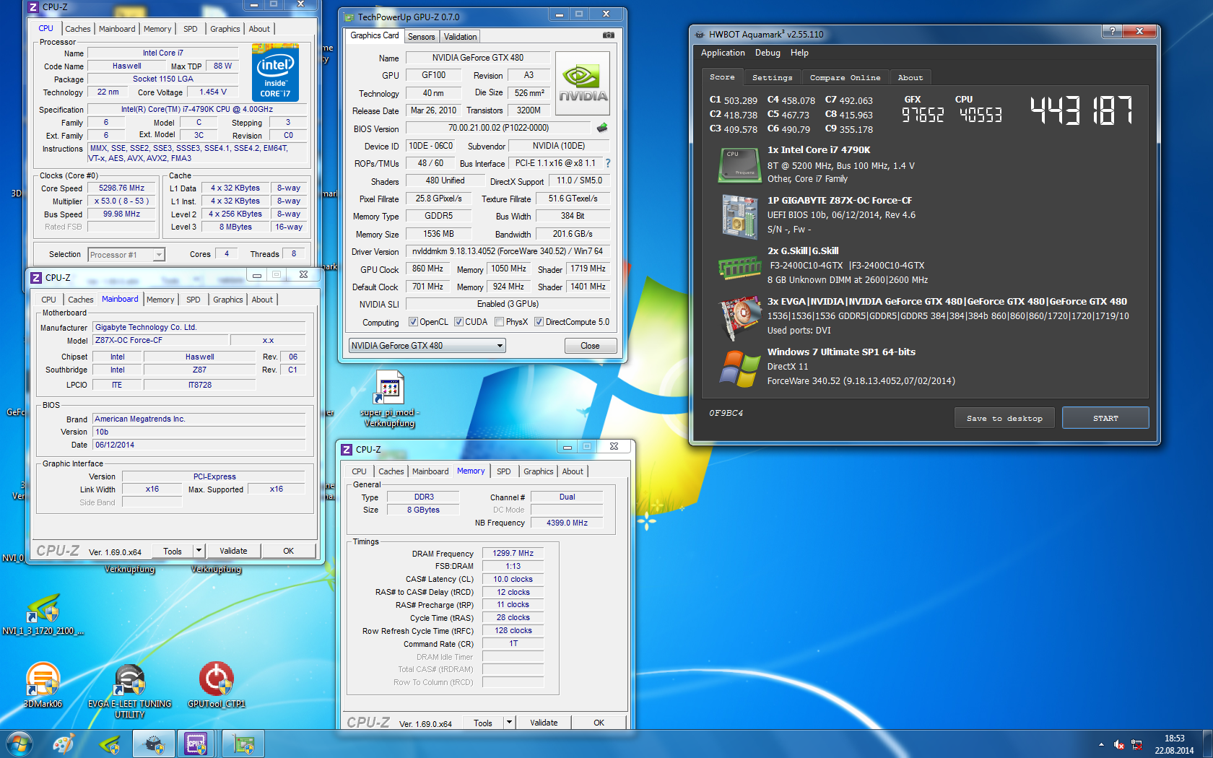The image size is (1213, 758).
Task: Open the Paint taskbar icon
Action: coord(64,744)
